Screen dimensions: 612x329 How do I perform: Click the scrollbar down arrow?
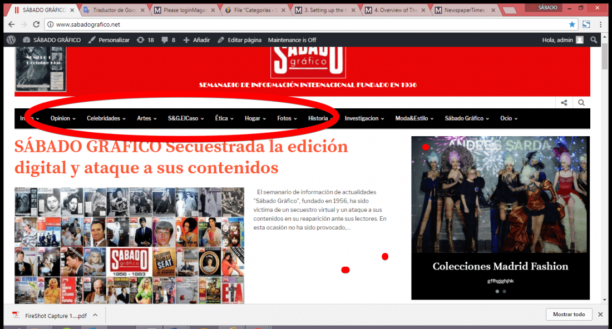[x=605, y=300]
